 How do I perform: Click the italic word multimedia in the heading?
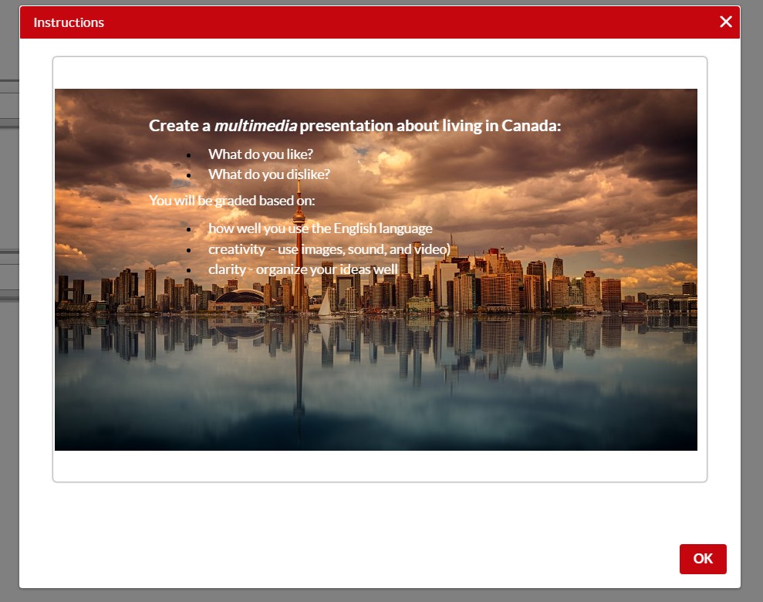tap(255, 126)
